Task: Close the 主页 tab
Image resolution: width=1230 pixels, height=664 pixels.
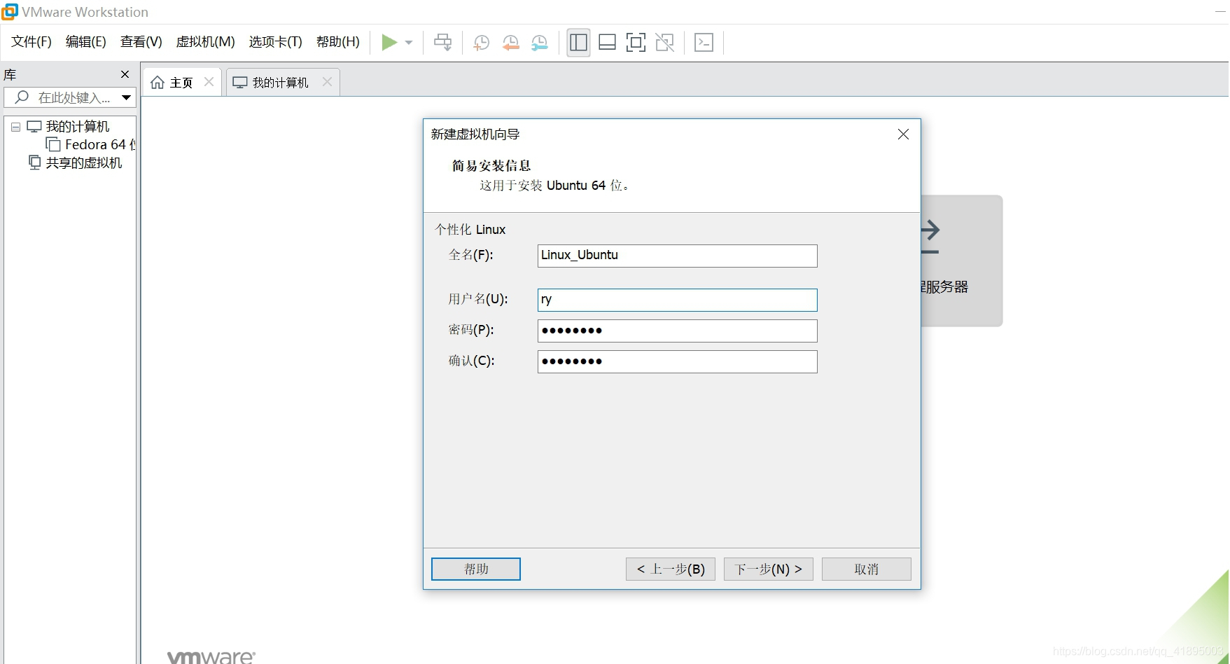Action: pos(209,82)
